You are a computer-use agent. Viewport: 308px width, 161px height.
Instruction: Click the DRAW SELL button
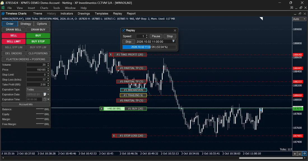pos(13,30)
